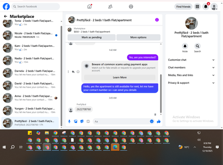Show hidden system tray icons
Screen dimensions: 223x165
click(195, 147)
